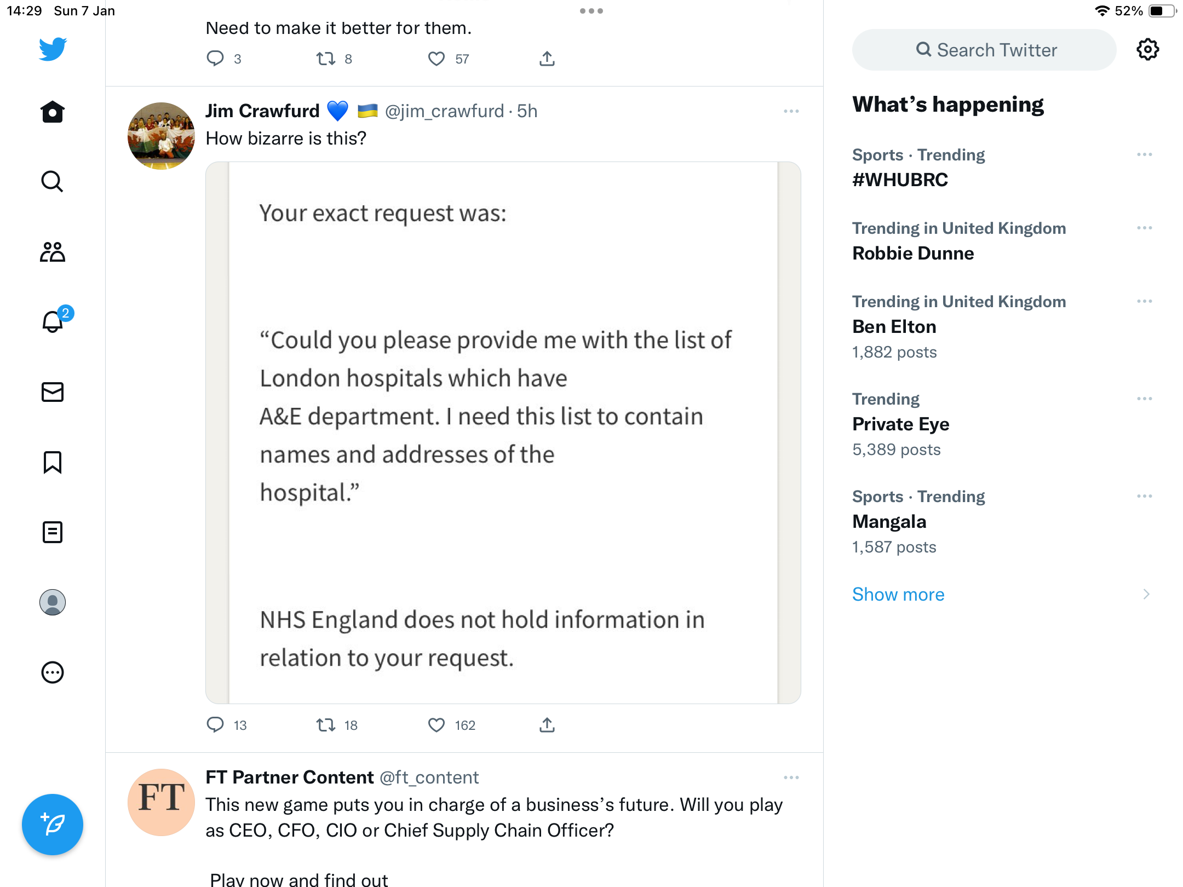Open Jim Crawfurd's profile picture
The width and height of the screenshot is (1183, 887).
coord(161,136)
